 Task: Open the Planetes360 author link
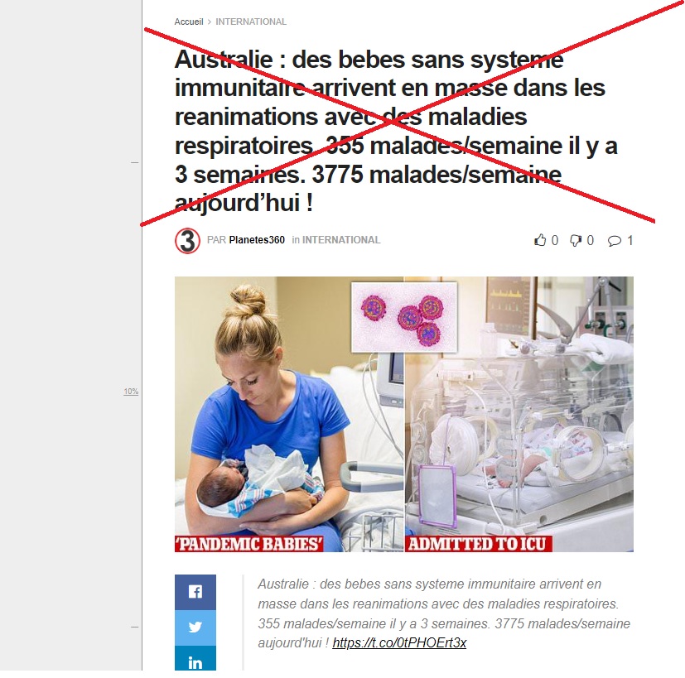(257, 240)
